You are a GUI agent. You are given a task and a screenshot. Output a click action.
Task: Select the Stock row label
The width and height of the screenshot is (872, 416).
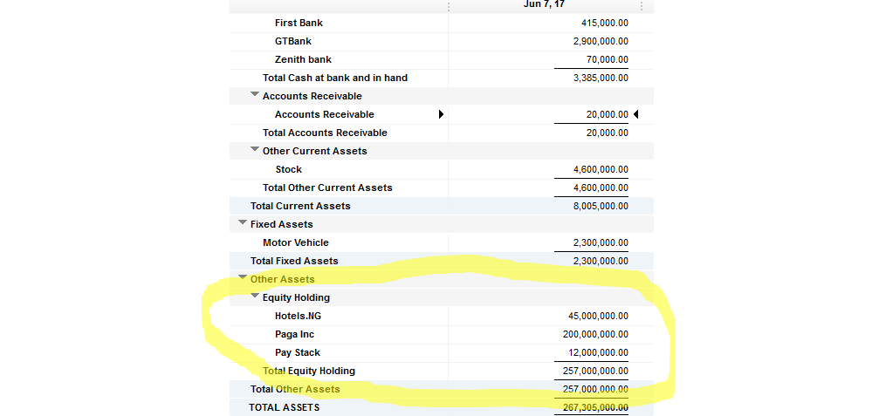289,169
